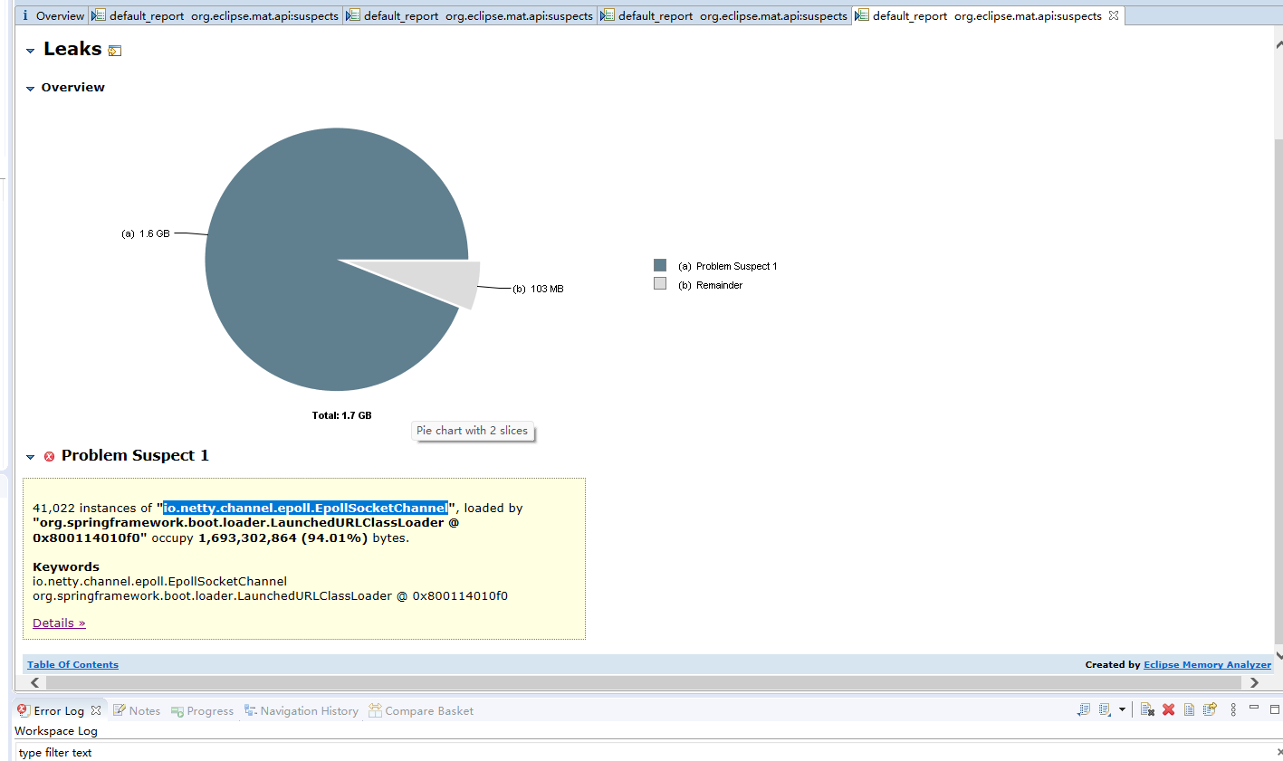Click the Remainder legend color swatch
The image size is (1283, 761).
[660, 283]
